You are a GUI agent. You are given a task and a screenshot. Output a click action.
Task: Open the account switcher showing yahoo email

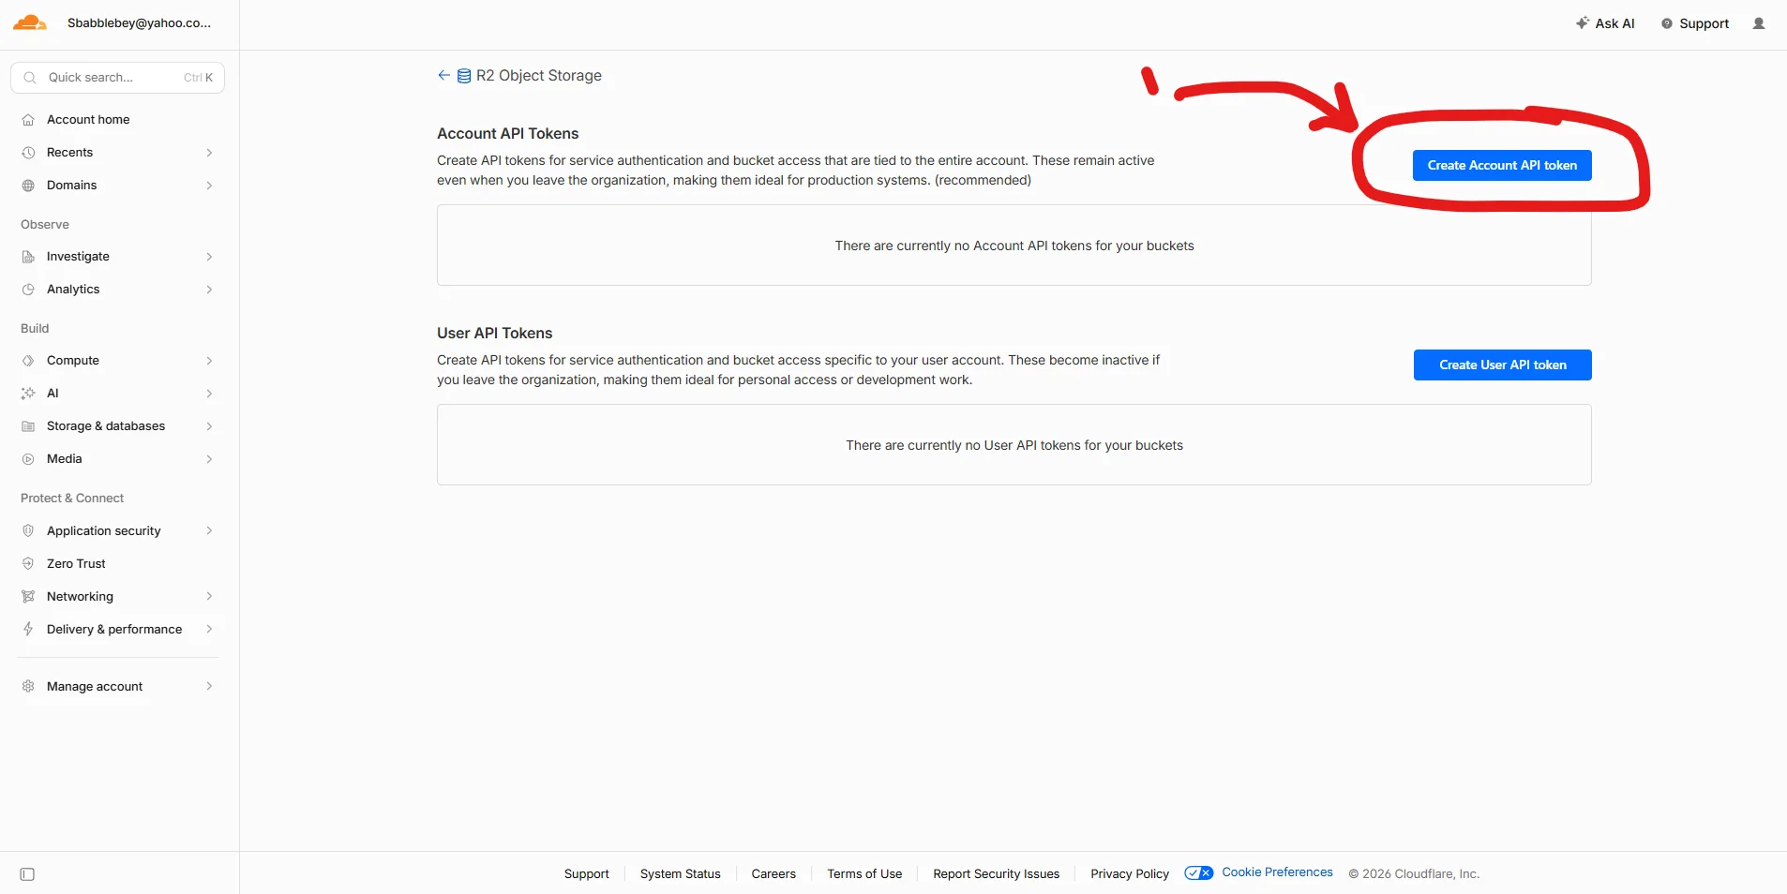pyautogui.click(x=139, y=22)
